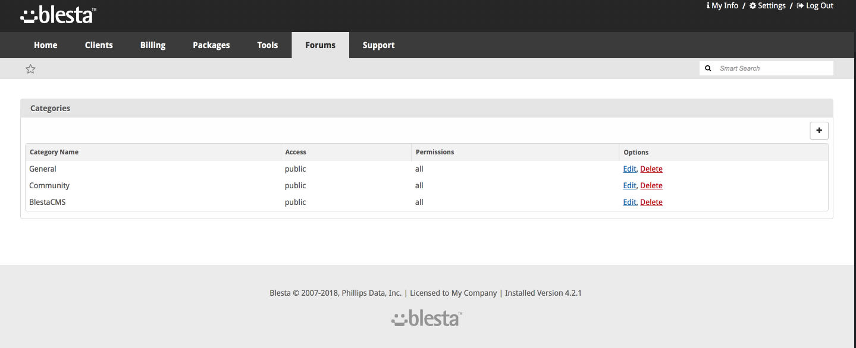Edit the BlestaCMS category
The height and width of the screenshot is (348, 856).
629,203
